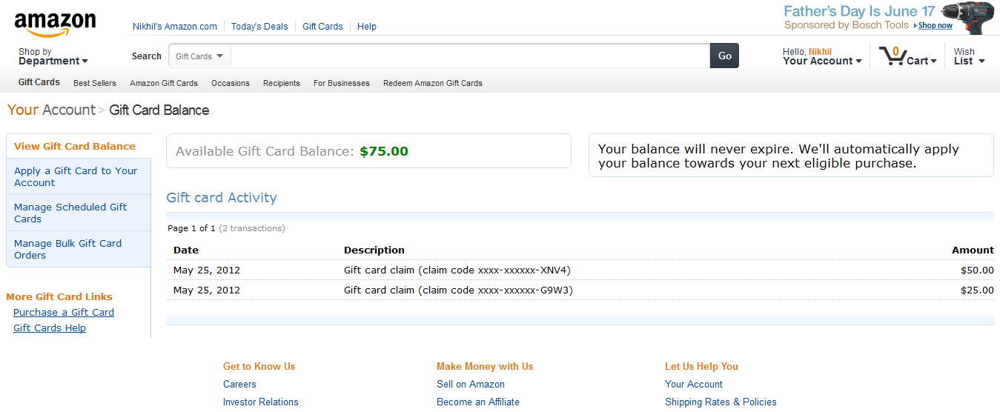
Task: Open Redeem Amazon Gift Cards
Action: 433,83
